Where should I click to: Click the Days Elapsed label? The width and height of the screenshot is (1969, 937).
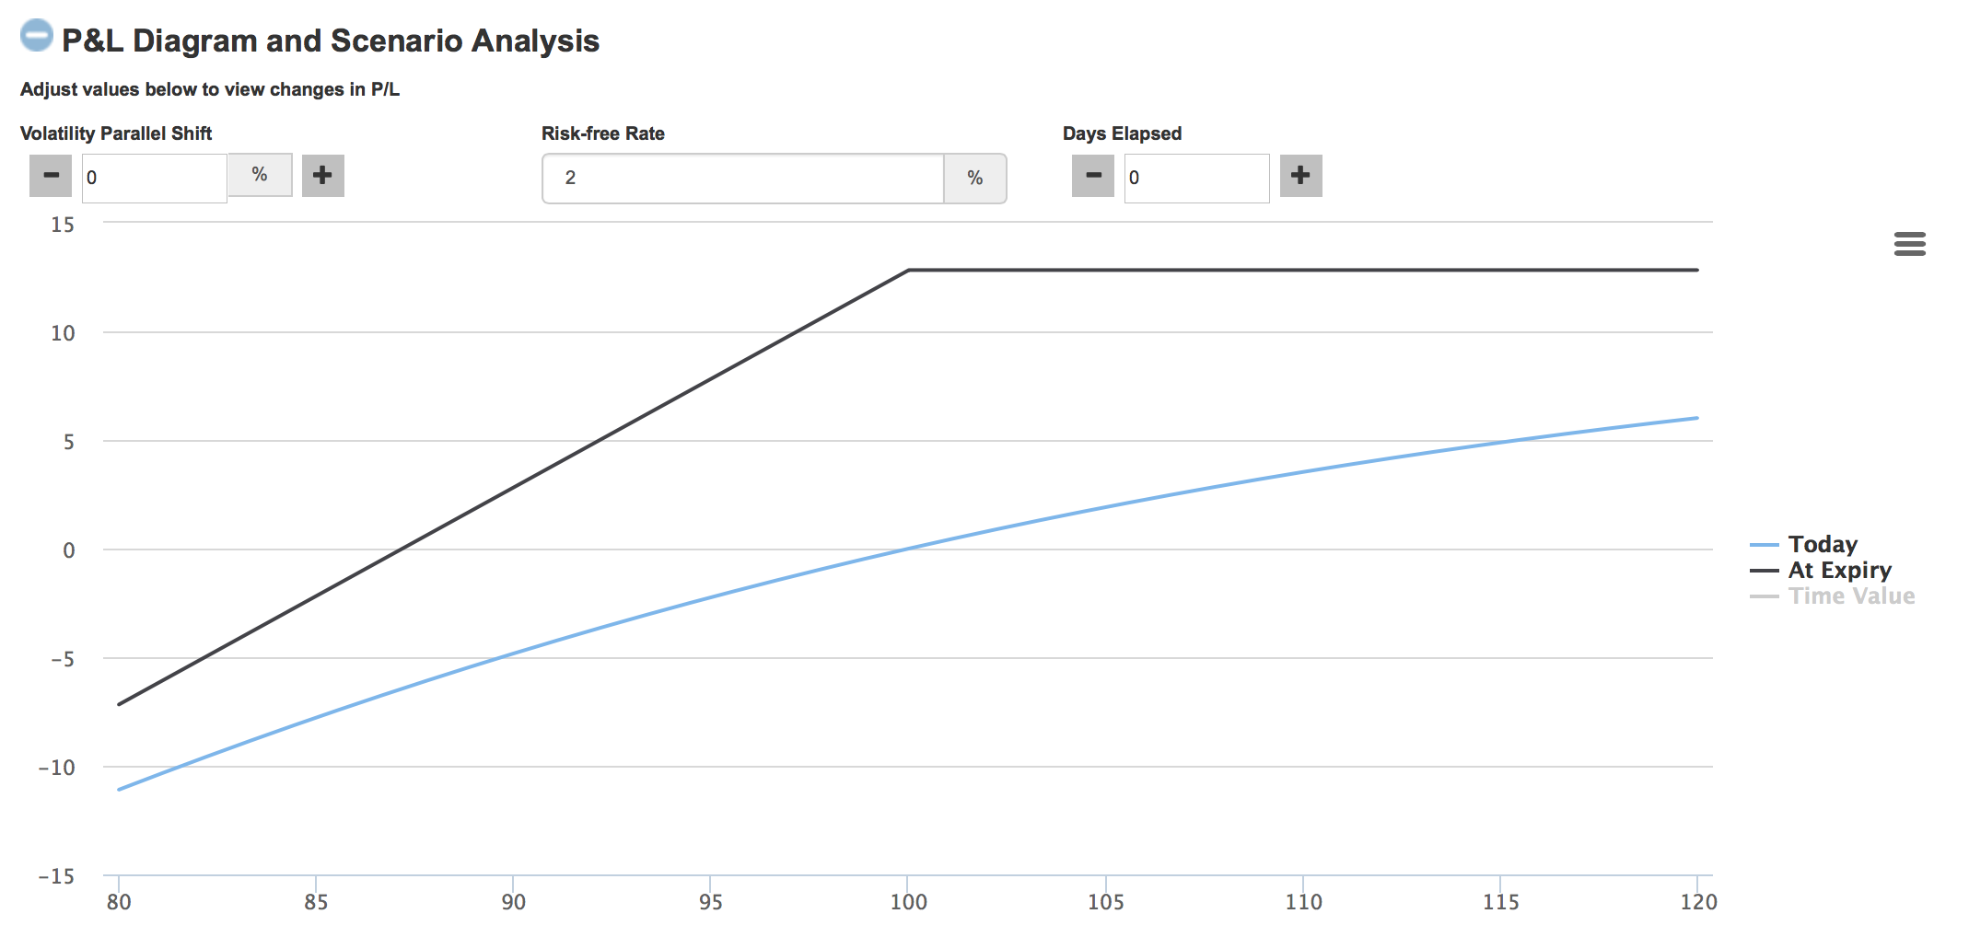click(x=1122, y=133)
